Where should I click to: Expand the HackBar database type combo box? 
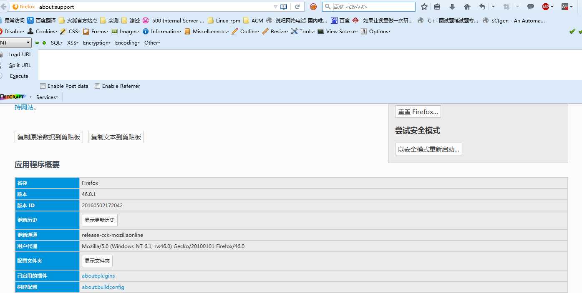pyautogui.click(x=15, y=43)
